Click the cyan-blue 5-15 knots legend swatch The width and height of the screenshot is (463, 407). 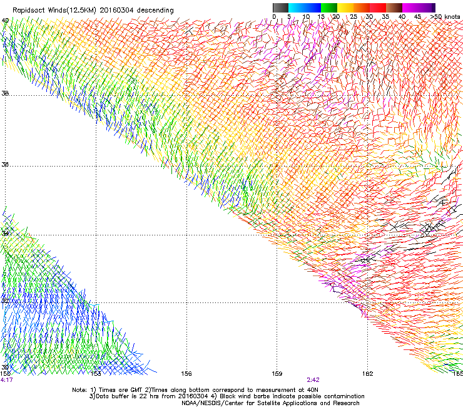point(305,8)
